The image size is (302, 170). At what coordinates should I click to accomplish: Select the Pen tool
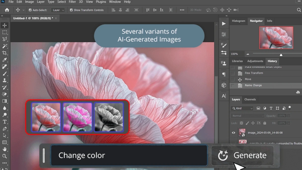pyautogui.click(x=5, y=129)
